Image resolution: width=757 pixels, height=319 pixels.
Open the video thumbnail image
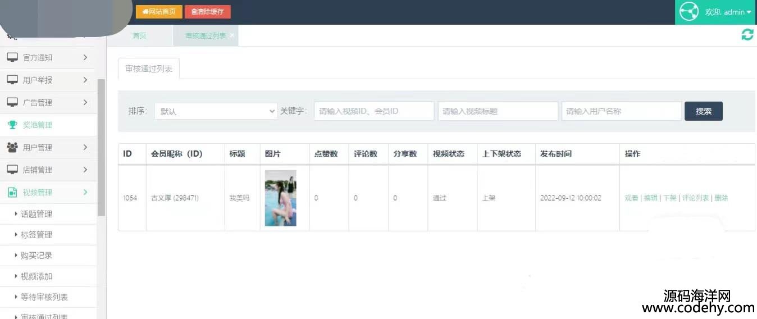[x=280, y=198]
